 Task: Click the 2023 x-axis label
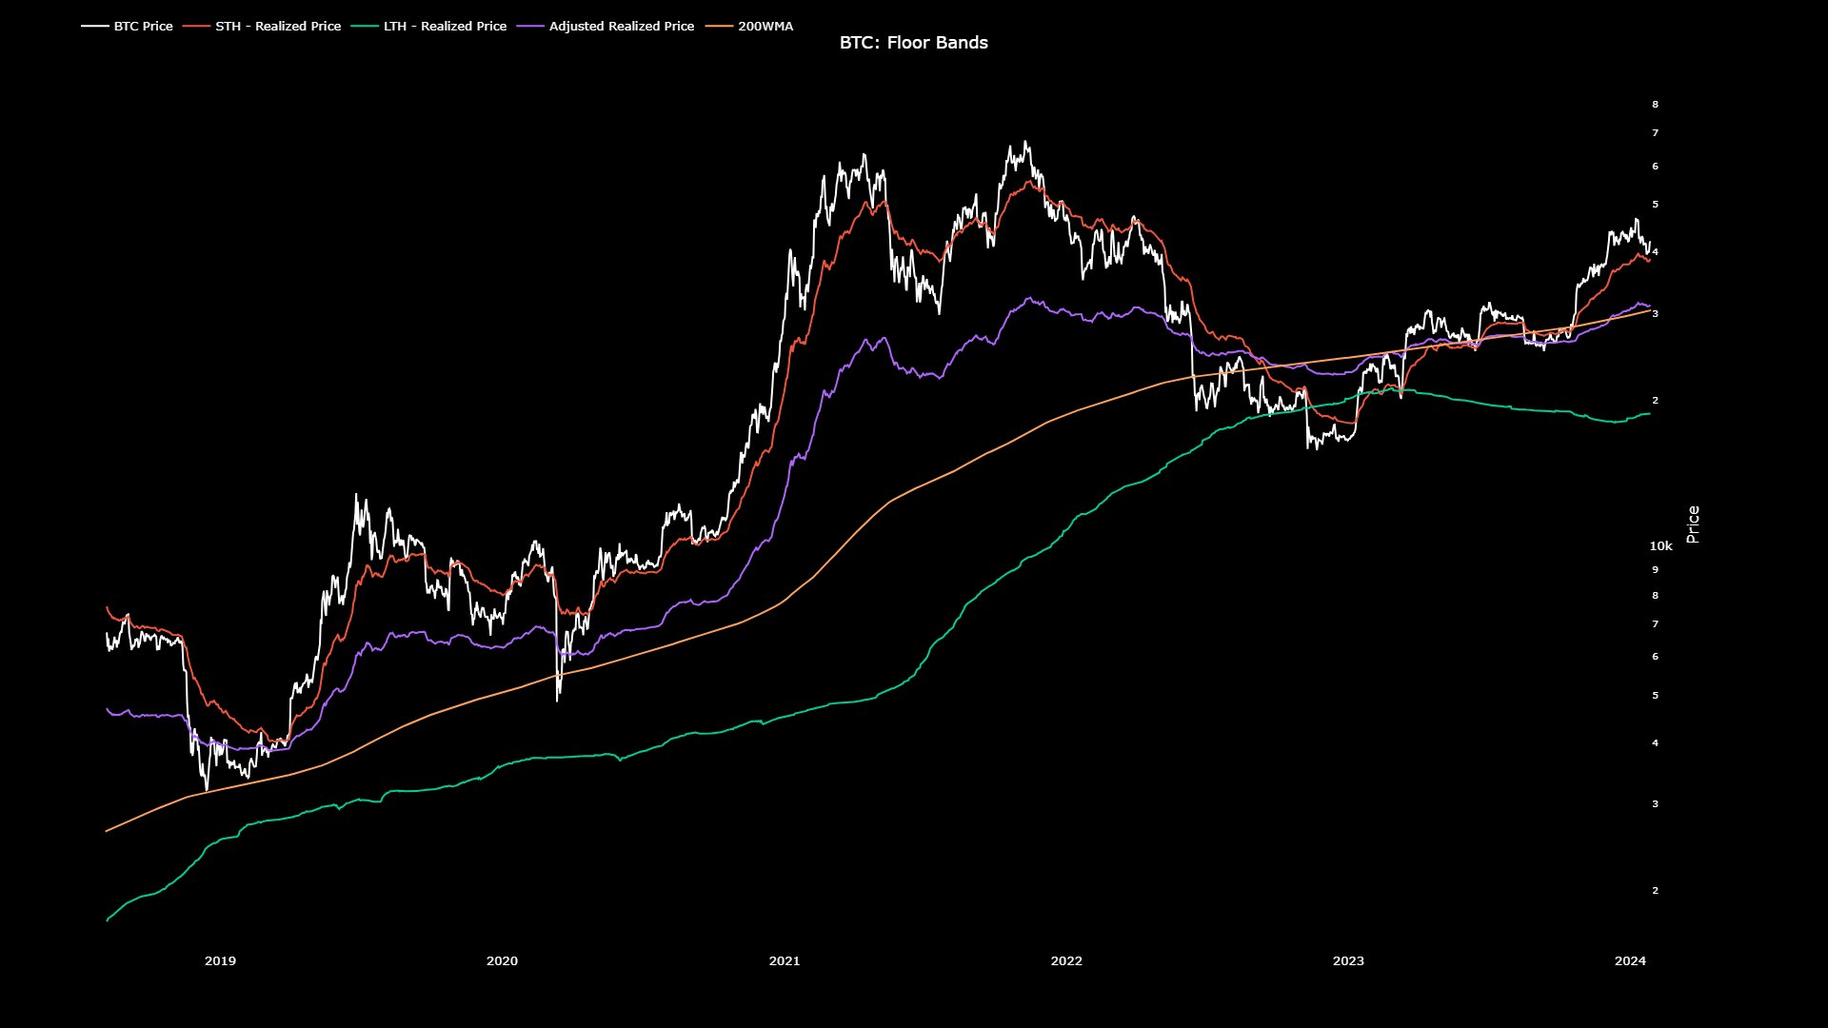point(1348,961)
